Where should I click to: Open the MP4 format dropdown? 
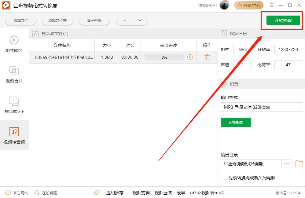pos(243,50)
